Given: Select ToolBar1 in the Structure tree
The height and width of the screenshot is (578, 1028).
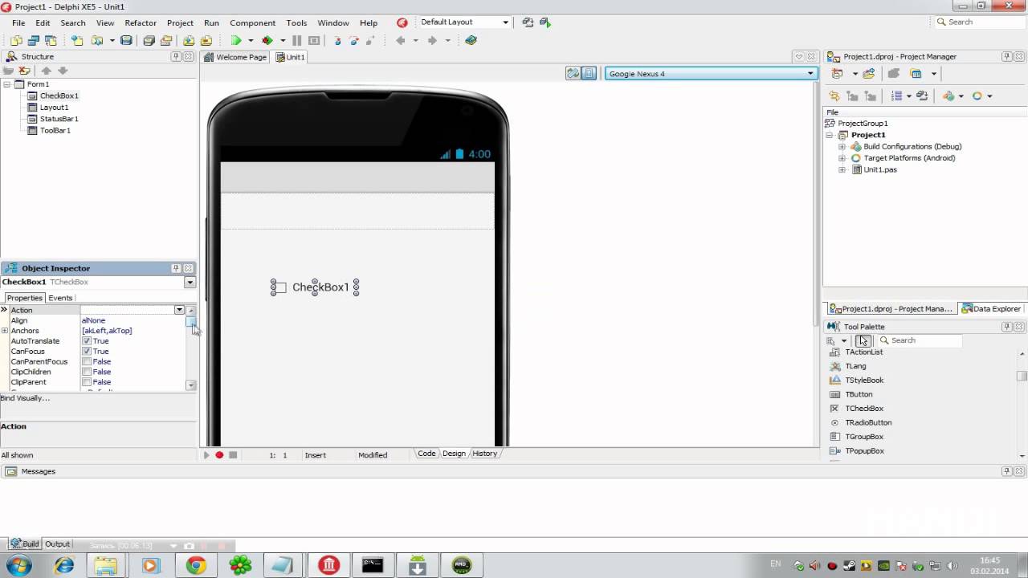Looking at the screenshot, I should pos(55,130).
